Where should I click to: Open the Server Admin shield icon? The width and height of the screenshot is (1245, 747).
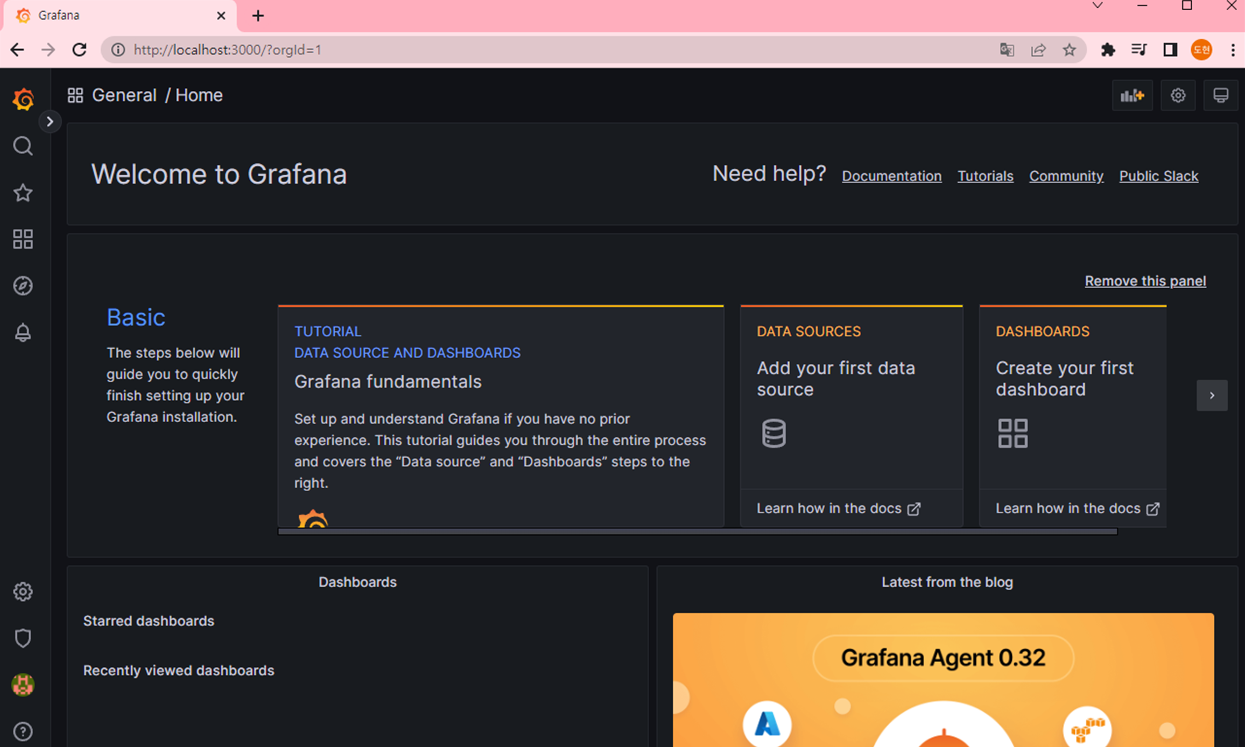(23, 638)
